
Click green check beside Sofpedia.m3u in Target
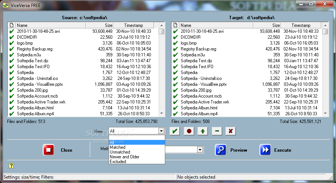[175, 55]
